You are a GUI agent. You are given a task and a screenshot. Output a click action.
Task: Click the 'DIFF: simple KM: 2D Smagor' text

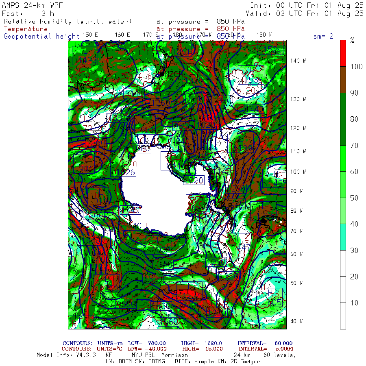pos(217,362)
